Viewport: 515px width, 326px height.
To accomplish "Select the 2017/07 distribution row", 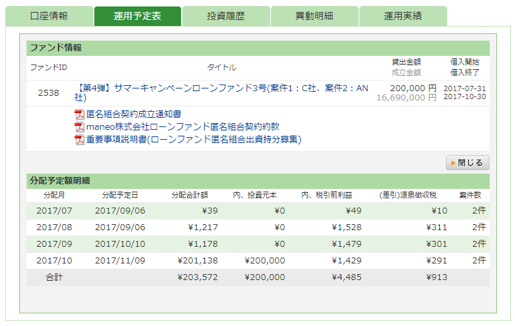I will click(x=257, y=211).
